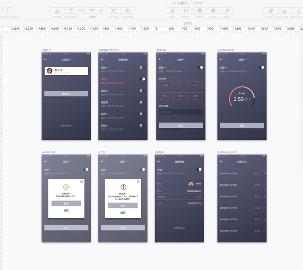Click back arrow in history report artboard

221,161
